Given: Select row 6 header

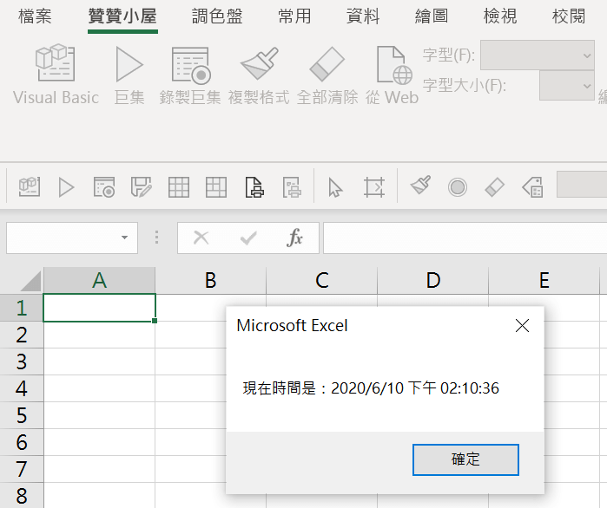Looking at the screenshot, I should point(22,442).
